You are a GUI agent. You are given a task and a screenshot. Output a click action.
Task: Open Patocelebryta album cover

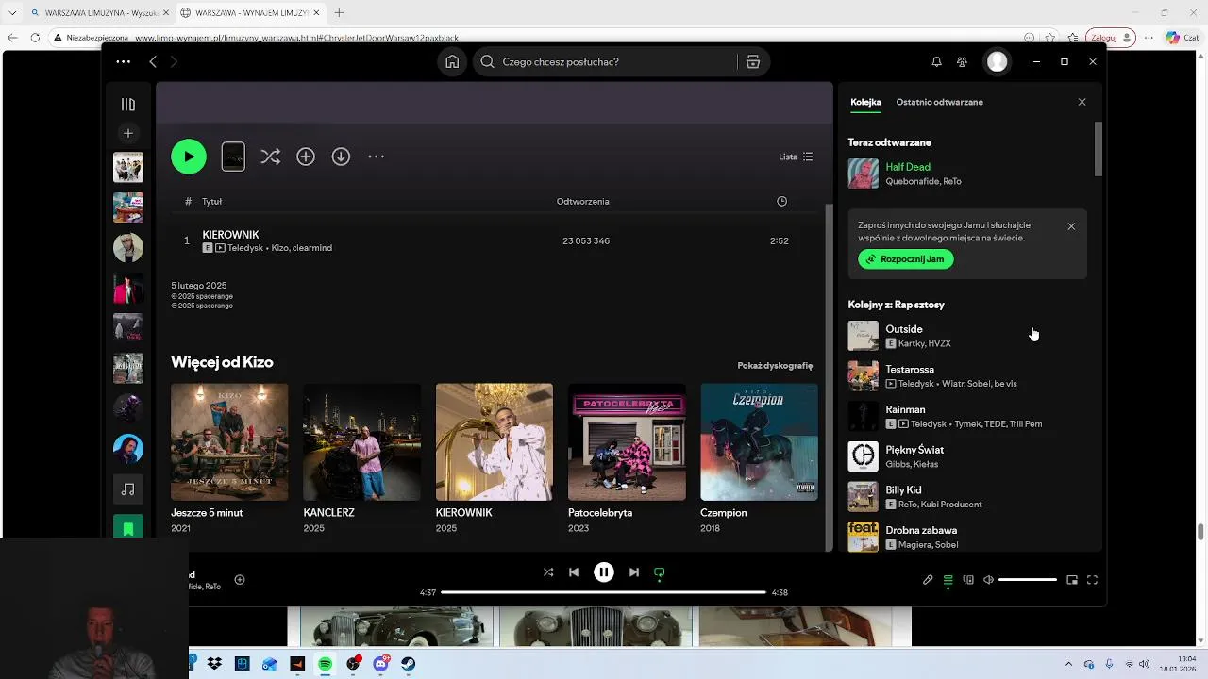(627, 441)
